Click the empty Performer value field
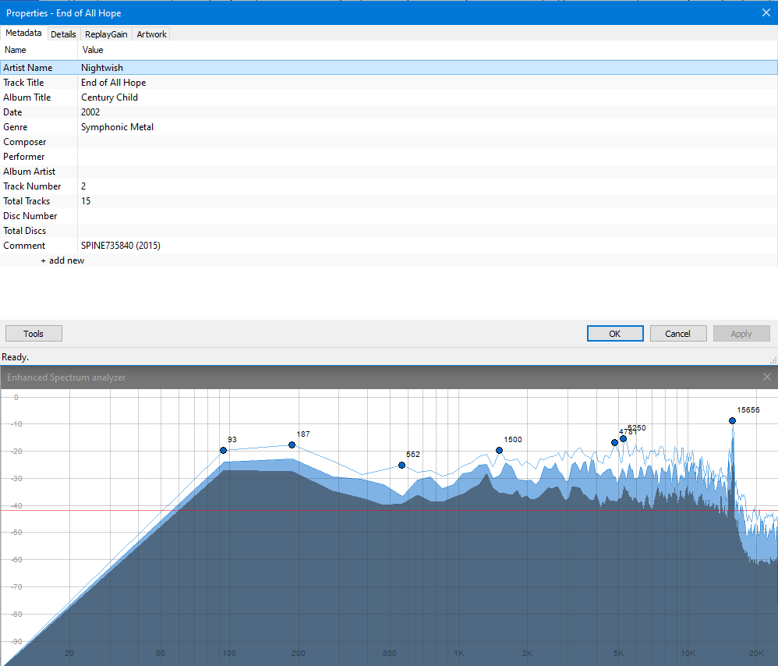The height and width of the screenshot is (666, 778). (x=427, y=157)
